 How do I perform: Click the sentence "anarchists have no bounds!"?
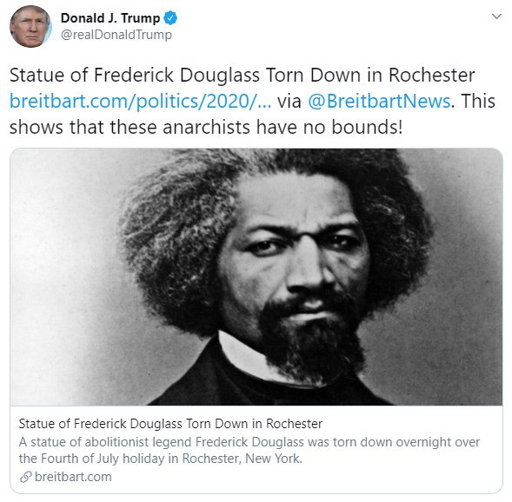283,127
